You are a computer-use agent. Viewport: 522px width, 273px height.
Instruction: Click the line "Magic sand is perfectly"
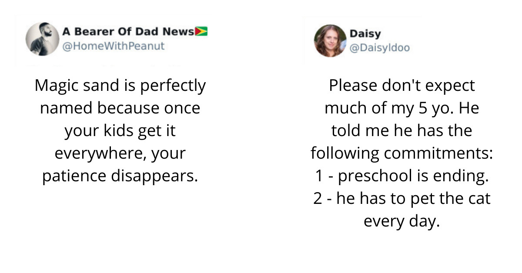(120, 86)
